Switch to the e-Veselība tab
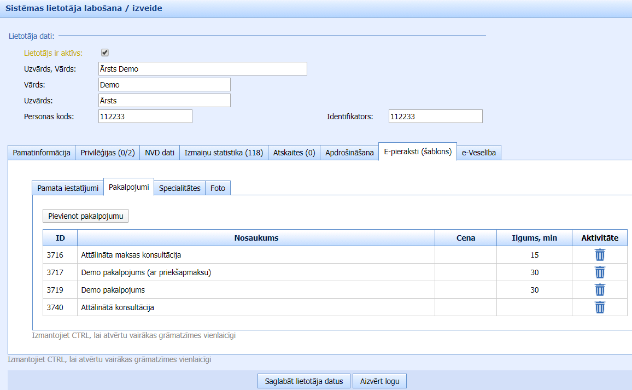This screenshot has height=390, width=632. pos(478,153)
